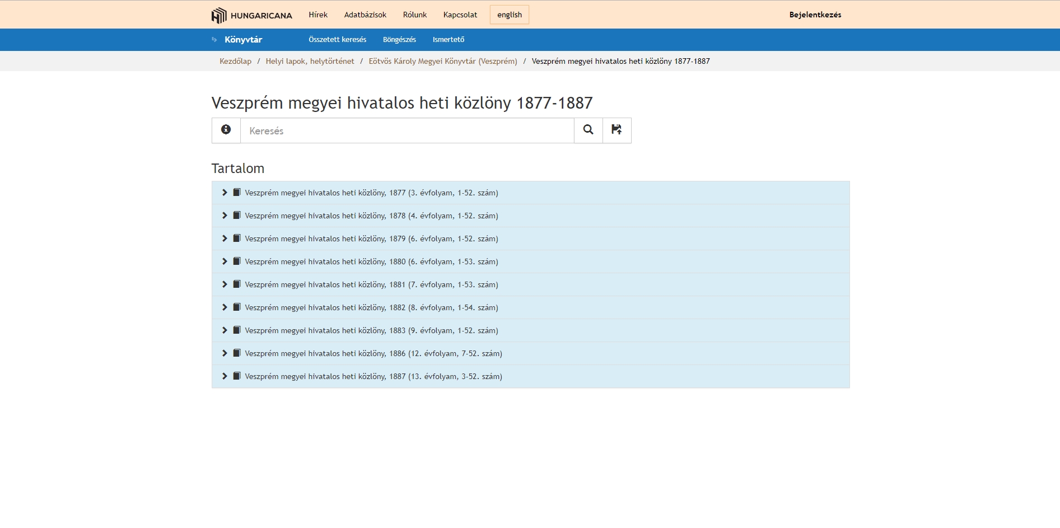The height and width of the screenshot is (528, 1060).
Task: Click the small arrow icon before Könyvtár
Action: 214,40
